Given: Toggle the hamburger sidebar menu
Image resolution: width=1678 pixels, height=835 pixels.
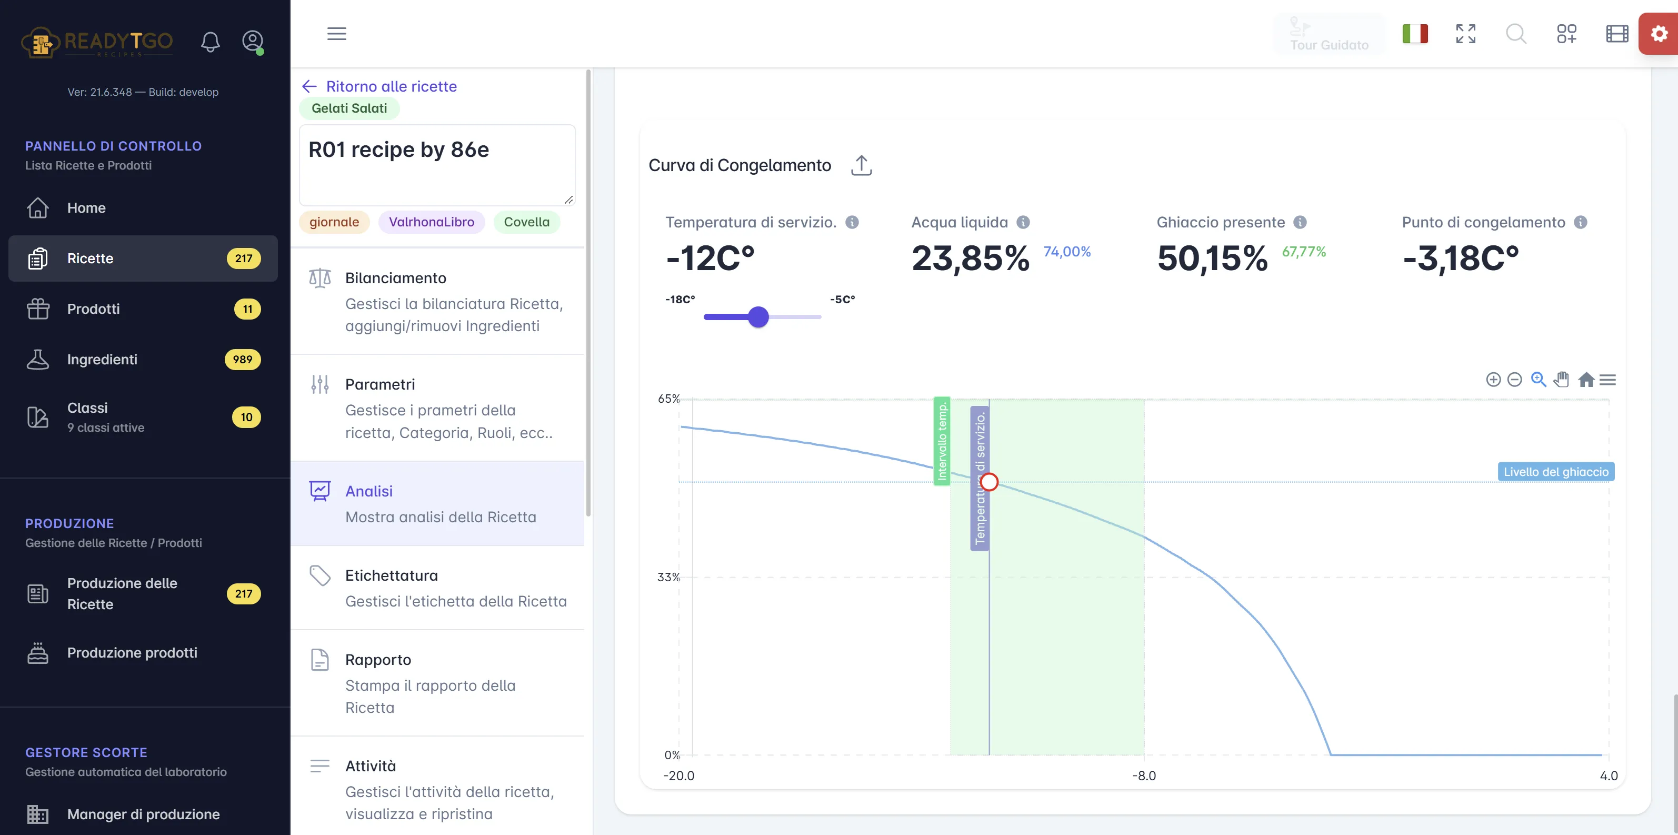Looking at the screenshot, I should (x=336, y=34).
